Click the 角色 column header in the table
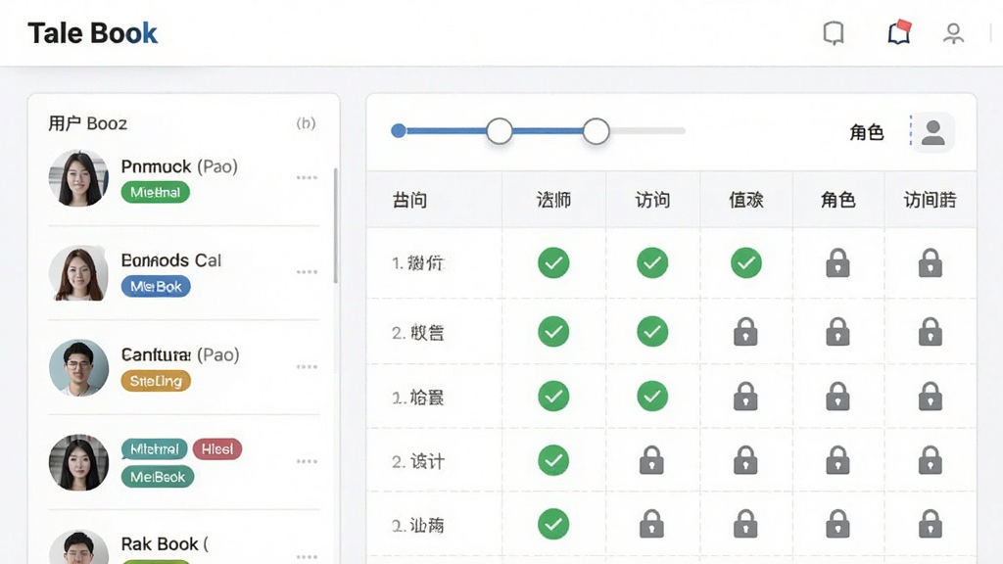The width and height of the screenshot is (1003, 564). (x=838, y=200)
